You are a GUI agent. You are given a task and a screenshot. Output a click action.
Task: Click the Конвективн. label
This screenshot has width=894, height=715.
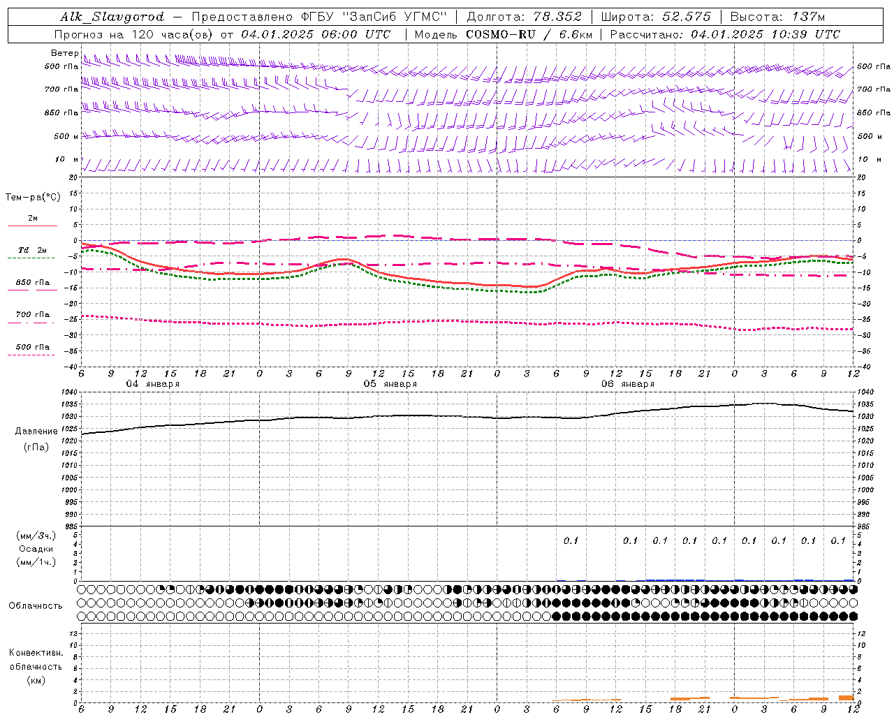[36, 653]
